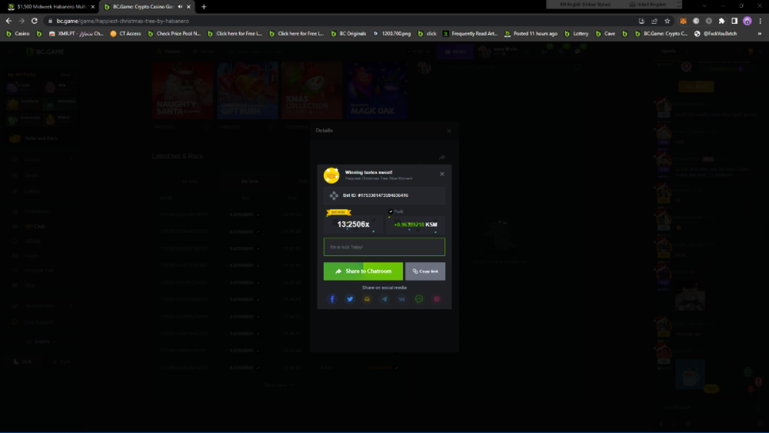The height and width of the screenshot is (433, 769).
Task: Open Chrome three-dot menu
Action: pos(759,21)
